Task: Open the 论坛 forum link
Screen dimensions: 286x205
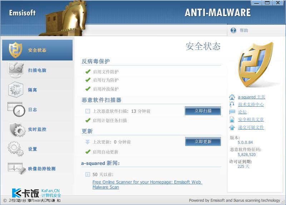Action: click(x=242, y=112)
